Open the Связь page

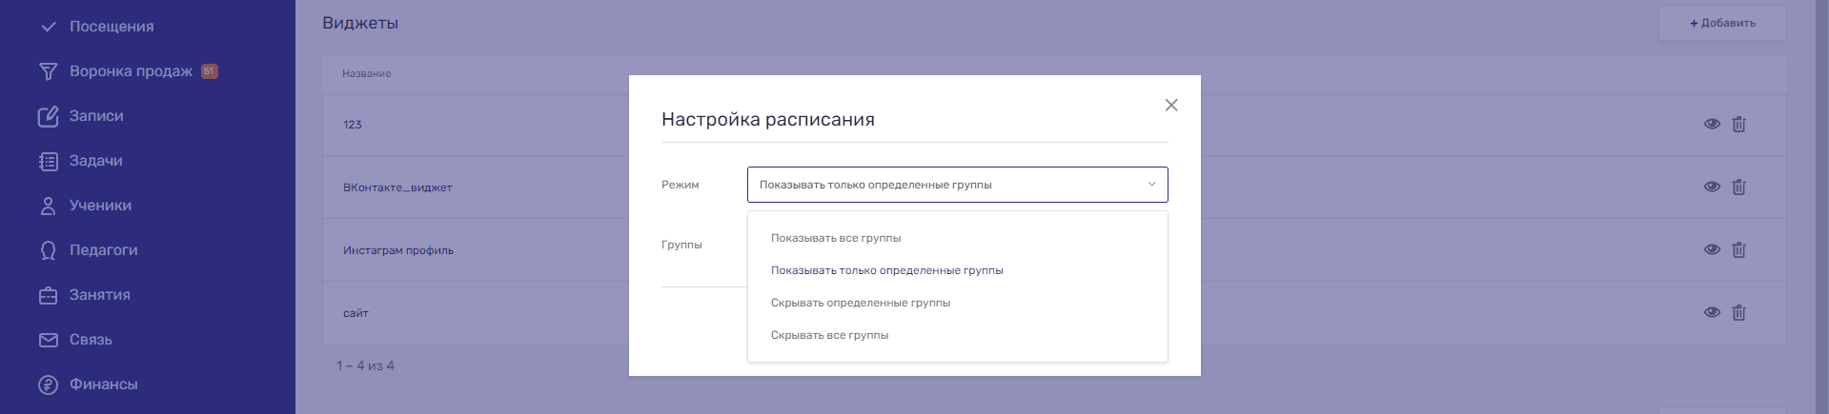point(91,340)
